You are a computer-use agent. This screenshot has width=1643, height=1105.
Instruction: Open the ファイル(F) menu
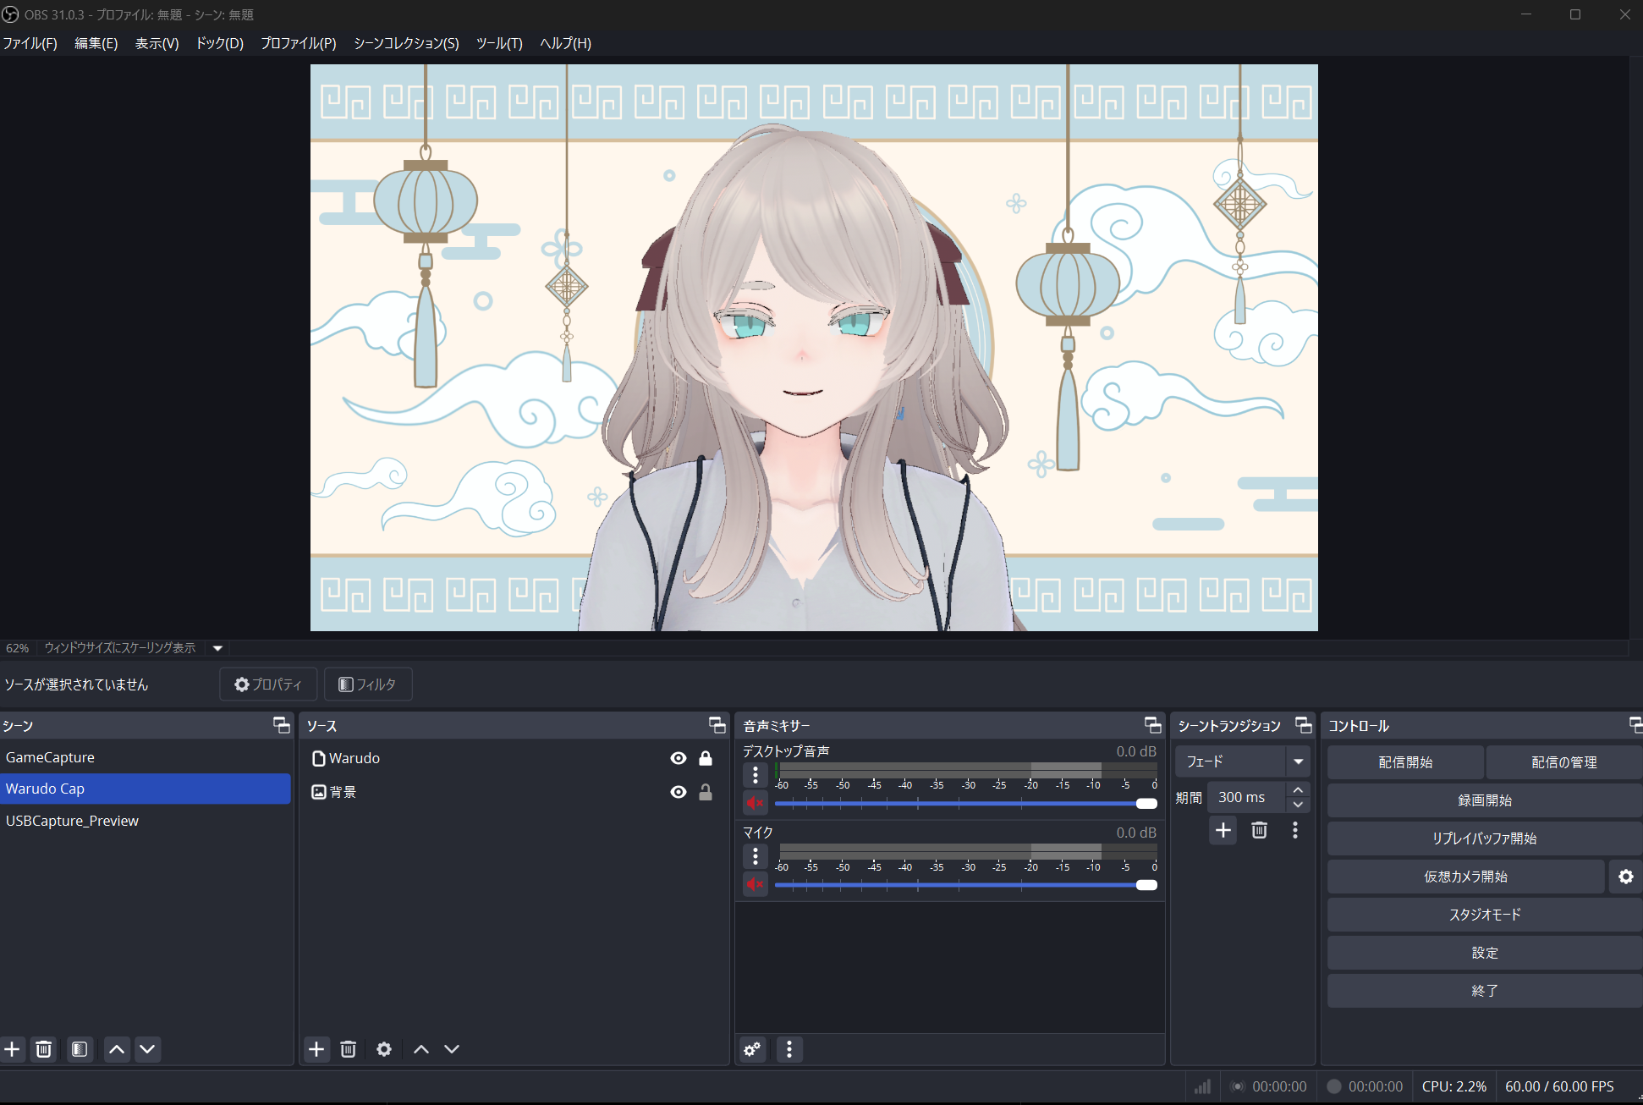click(30, 43)
